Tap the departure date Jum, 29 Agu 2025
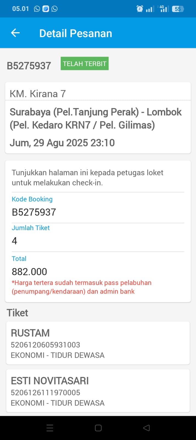Image resolution: width=196 pixels, height=440 pixels. coord(62,143)
